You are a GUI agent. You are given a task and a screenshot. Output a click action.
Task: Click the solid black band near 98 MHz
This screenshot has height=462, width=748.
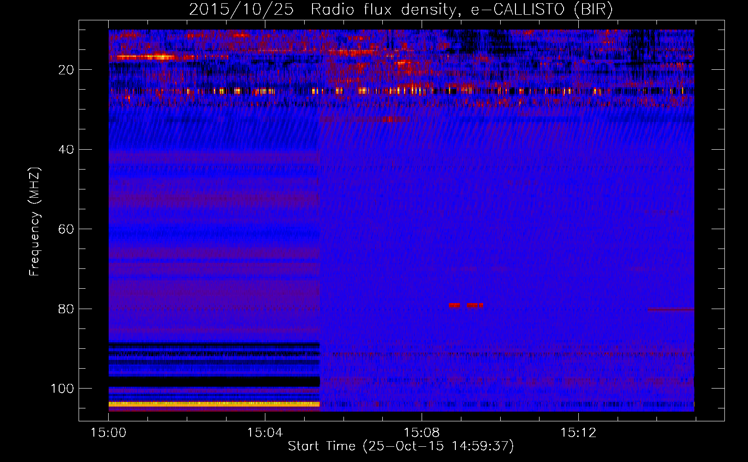pos(214,382)
